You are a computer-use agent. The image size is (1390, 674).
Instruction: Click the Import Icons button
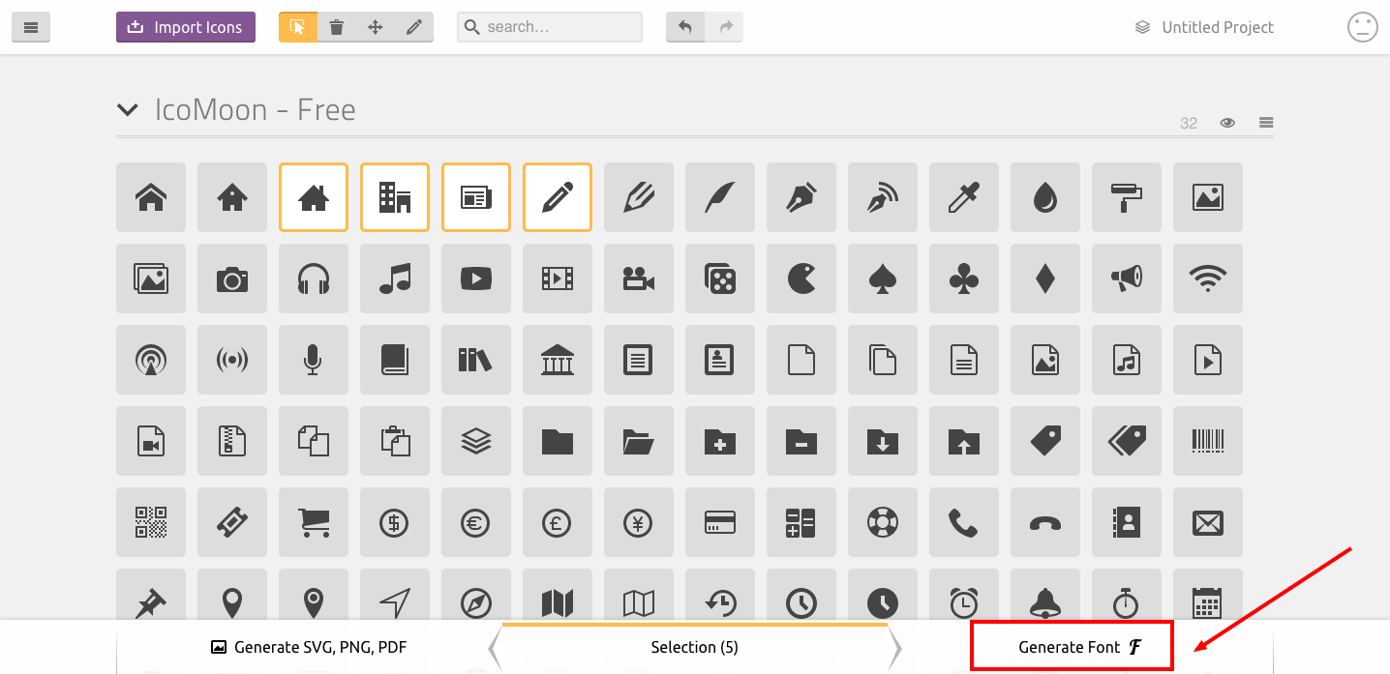tap(185, 27)
